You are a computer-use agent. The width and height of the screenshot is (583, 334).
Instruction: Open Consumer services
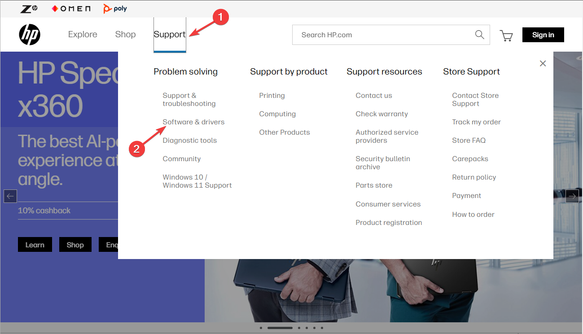(388, 204)
